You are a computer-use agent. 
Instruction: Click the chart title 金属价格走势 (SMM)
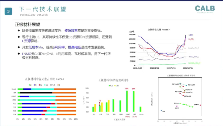click(159, 30)
